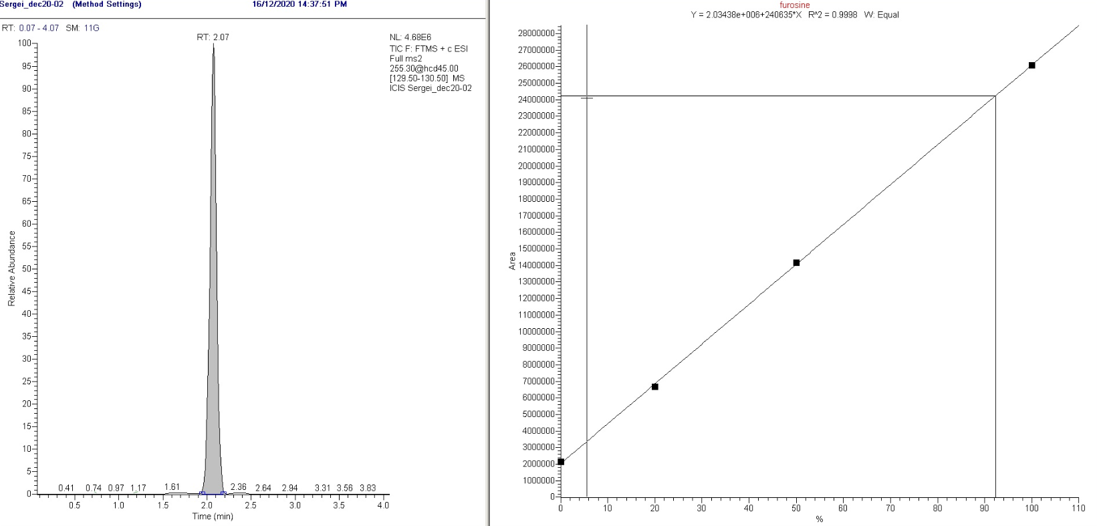Screen dimensions: 1097x526
Task: Click the Time (min) axis label
Action: (x=213, y=516)
